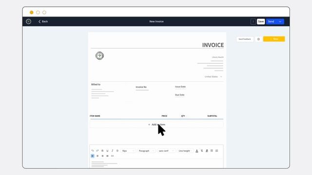Click Send feedback button
Viewport: 312px width, 175px height.
click(245, 39)
